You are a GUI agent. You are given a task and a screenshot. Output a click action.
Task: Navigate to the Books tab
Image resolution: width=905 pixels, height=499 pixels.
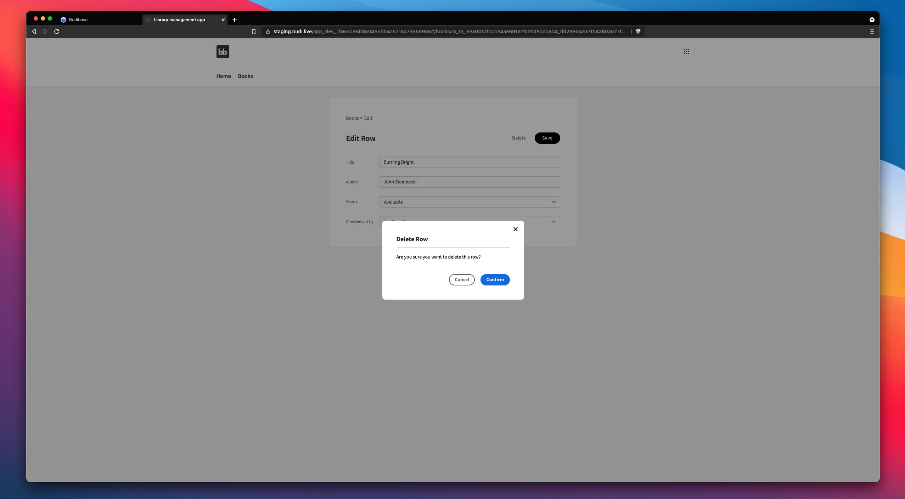(245, 75)
